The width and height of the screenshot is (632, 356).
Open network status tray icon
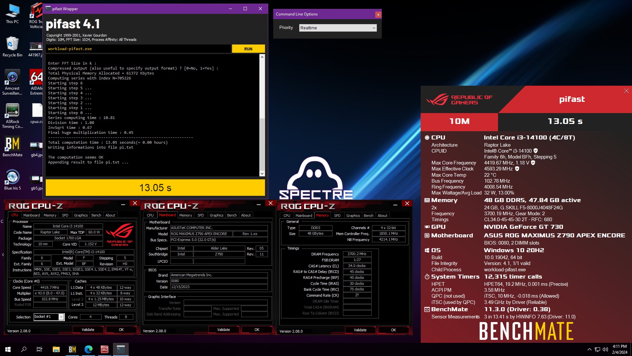597,349
